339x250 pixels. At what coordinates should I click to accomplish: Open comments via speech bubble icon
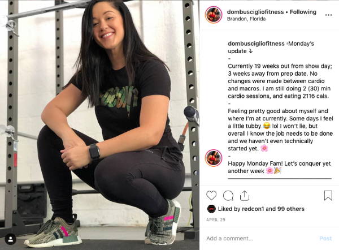tap(228, 196)
